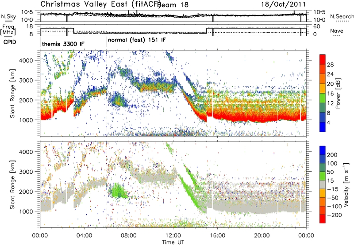Click 'Slant Range [km]' label of power panel

[x=12, y=93]
